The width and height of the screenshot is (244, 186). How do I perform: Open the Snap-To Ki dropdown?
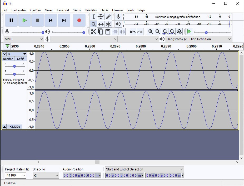tap(46, 175)
